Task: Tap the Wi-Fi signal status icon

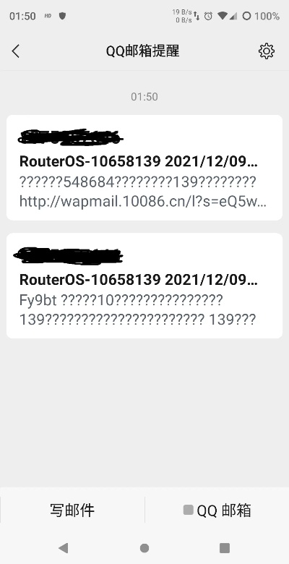Action: pyautogui.click(x=223, y=16)
